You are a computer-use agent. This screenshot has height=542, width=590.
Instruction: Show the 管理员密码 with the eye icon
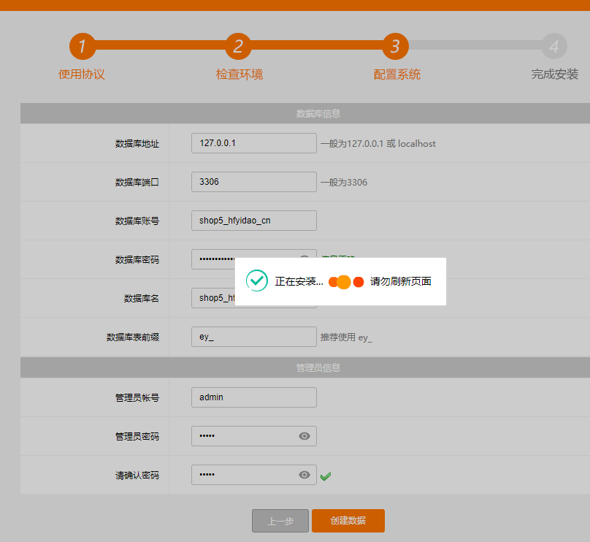click(304, 436)
